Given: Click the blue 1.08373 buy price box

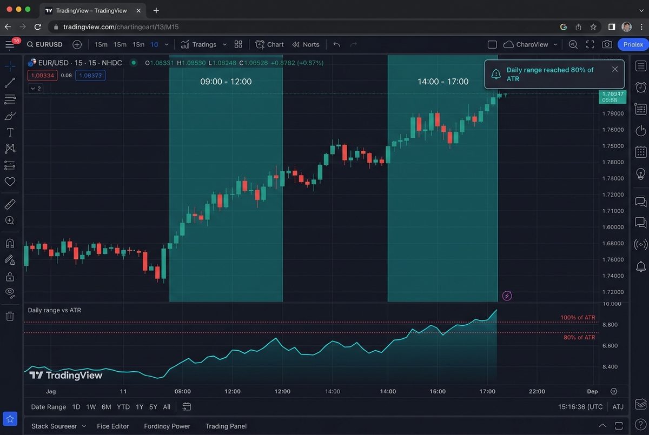Looking at the screenshot, I should (x=90, y=76).
